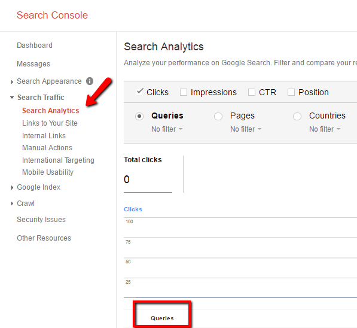This screenshot has height=328, width=357.
Task: Uncheck the Clicks checkbox
Action: 139,92
